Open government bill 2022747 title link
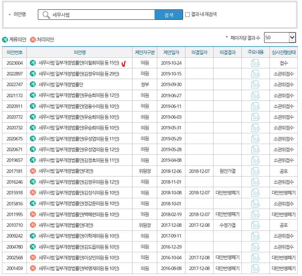 (x=61, y=84)
